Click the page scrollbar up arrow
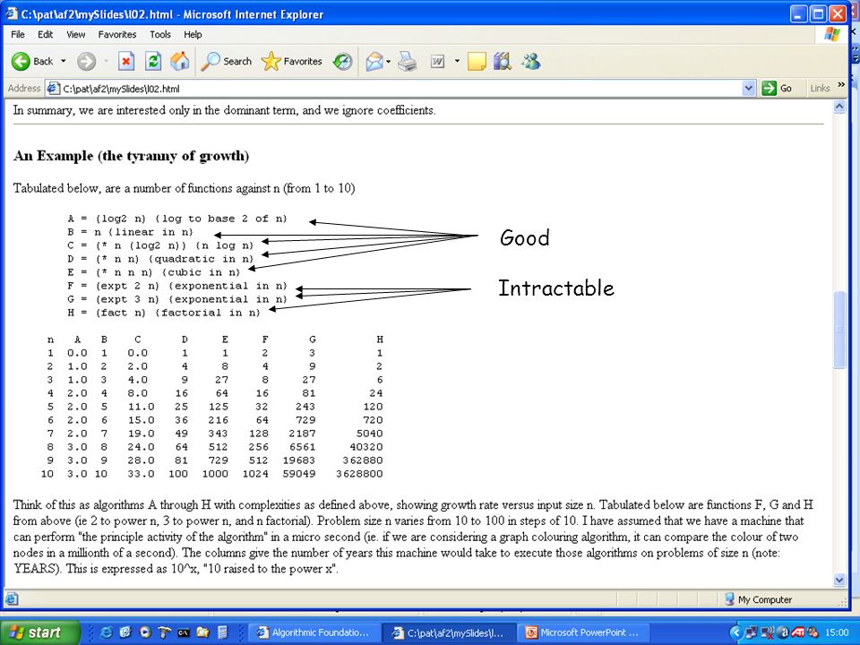 click(839, 107)
